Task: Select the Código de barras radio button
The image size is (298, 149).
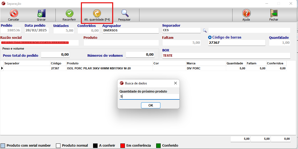Action: pos(210,37)
